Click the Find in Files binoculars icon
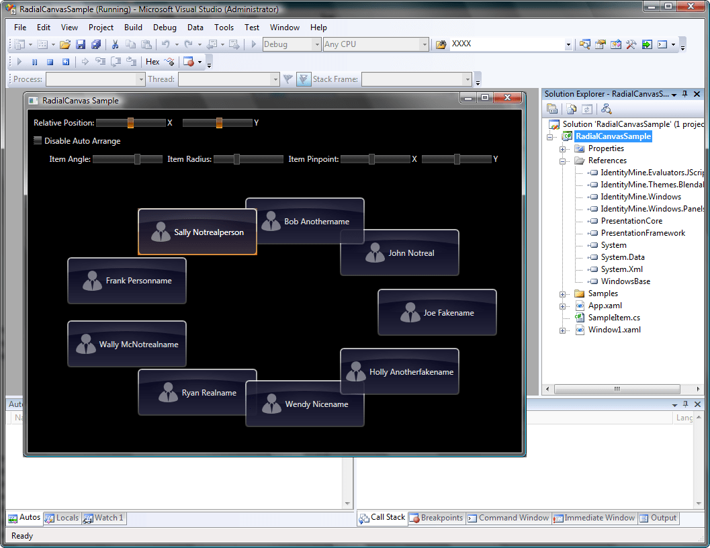 click(441, 45)
